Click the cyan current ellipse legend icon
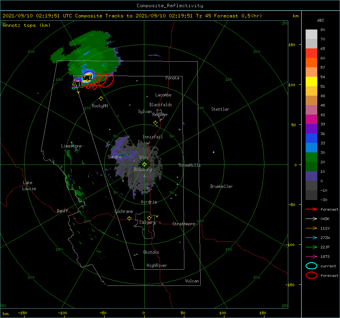Image resolution: width=340 pixels, height=318 pixels. click(311, 266)
